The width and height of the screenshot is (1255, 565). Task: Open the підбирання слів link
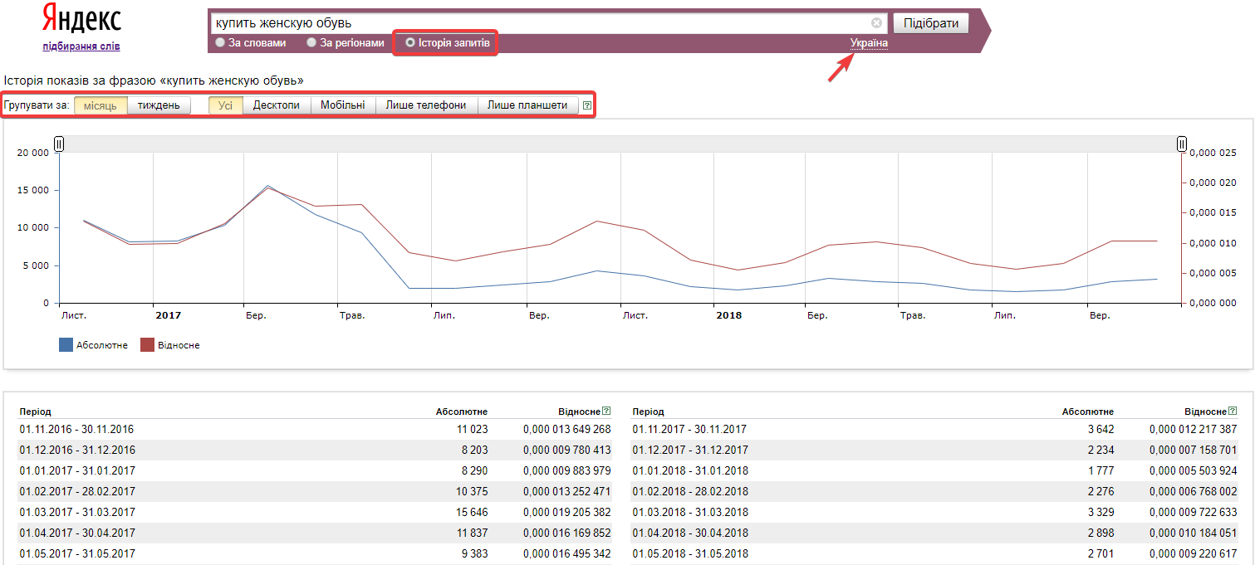[x=81, y=46]
